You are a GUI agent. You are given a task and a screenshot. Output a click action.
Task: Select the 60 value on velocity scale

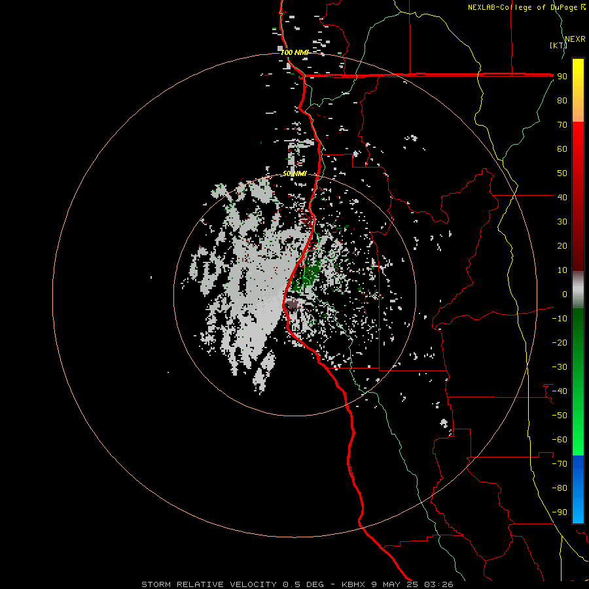pos(562,149)
